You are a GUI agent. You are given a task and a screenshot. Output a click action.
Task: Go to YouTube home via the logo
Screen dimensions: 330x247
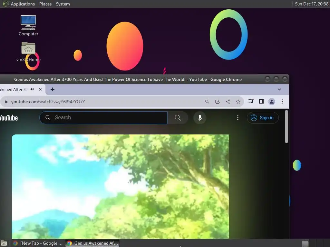[9, 118]
